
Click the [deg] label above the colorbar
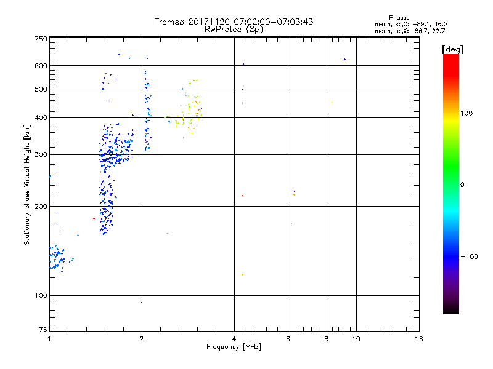(x=452, y=49)
